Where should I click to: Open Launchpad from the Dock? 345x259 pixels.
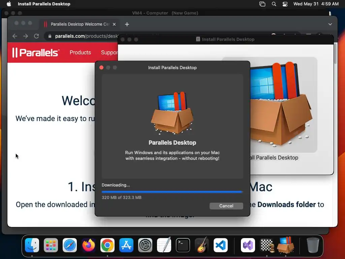pyautogui.click(x=51, y=245)
